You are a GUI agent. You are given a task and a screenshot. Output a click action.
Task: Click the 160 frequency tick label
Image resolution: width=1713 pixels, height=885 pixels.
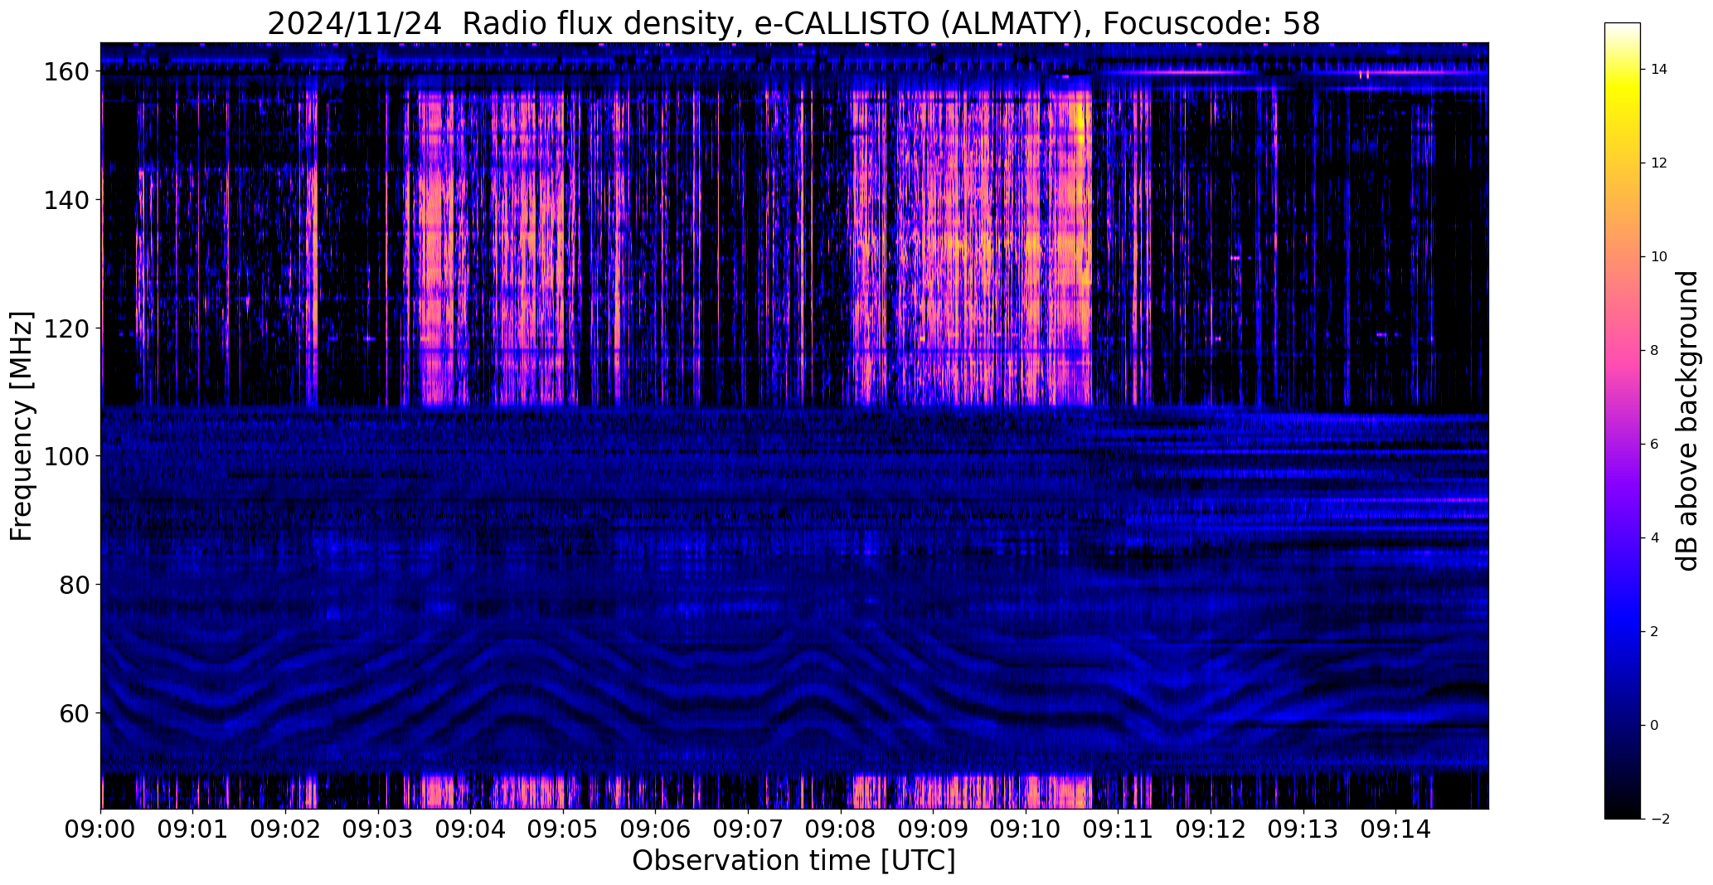[x=66, y=72]
